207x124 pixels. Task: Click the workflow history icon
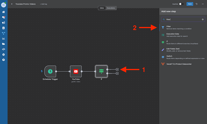197,4
